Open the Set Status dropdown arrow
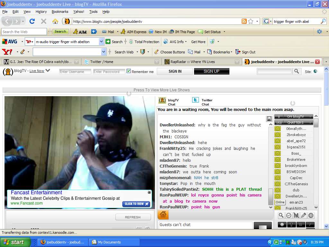329x247 pixels. [224, 32]
